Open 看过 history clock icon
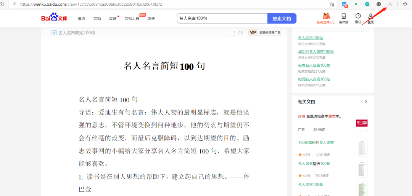Image resolution: width=412 pixels, height=196 pixels. (358, 18)
